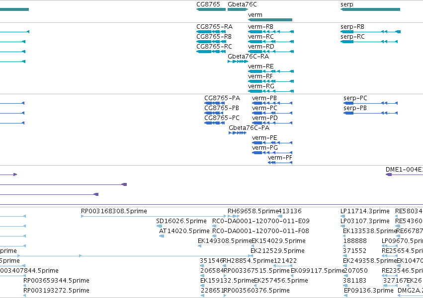Click the CG8765 gene label
The image size is (423, 298).
[208, 4]
